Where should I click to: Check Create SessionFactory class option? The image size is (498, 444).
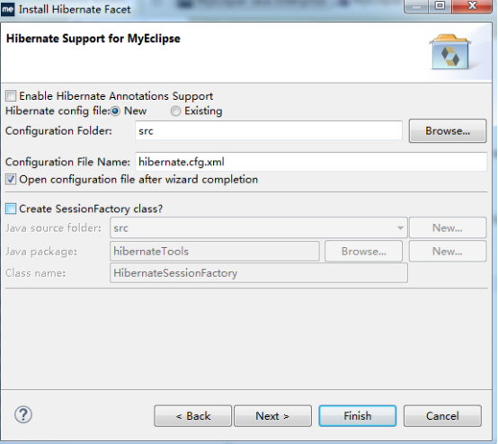[x=11, y=209]
